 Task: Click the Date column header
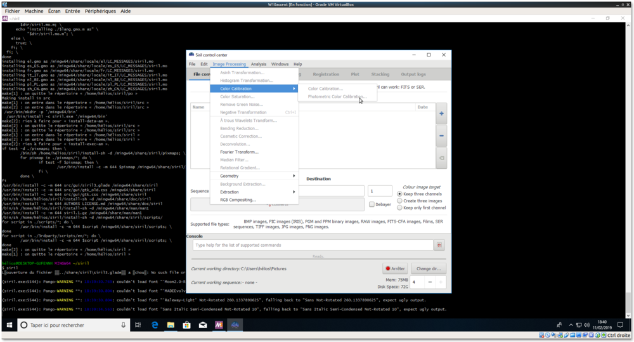click(425, 107)
